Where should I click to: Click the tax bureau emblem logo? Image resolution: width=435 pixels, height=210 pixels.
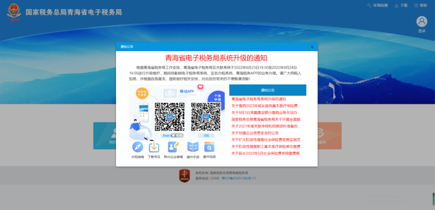coord(14,12)
